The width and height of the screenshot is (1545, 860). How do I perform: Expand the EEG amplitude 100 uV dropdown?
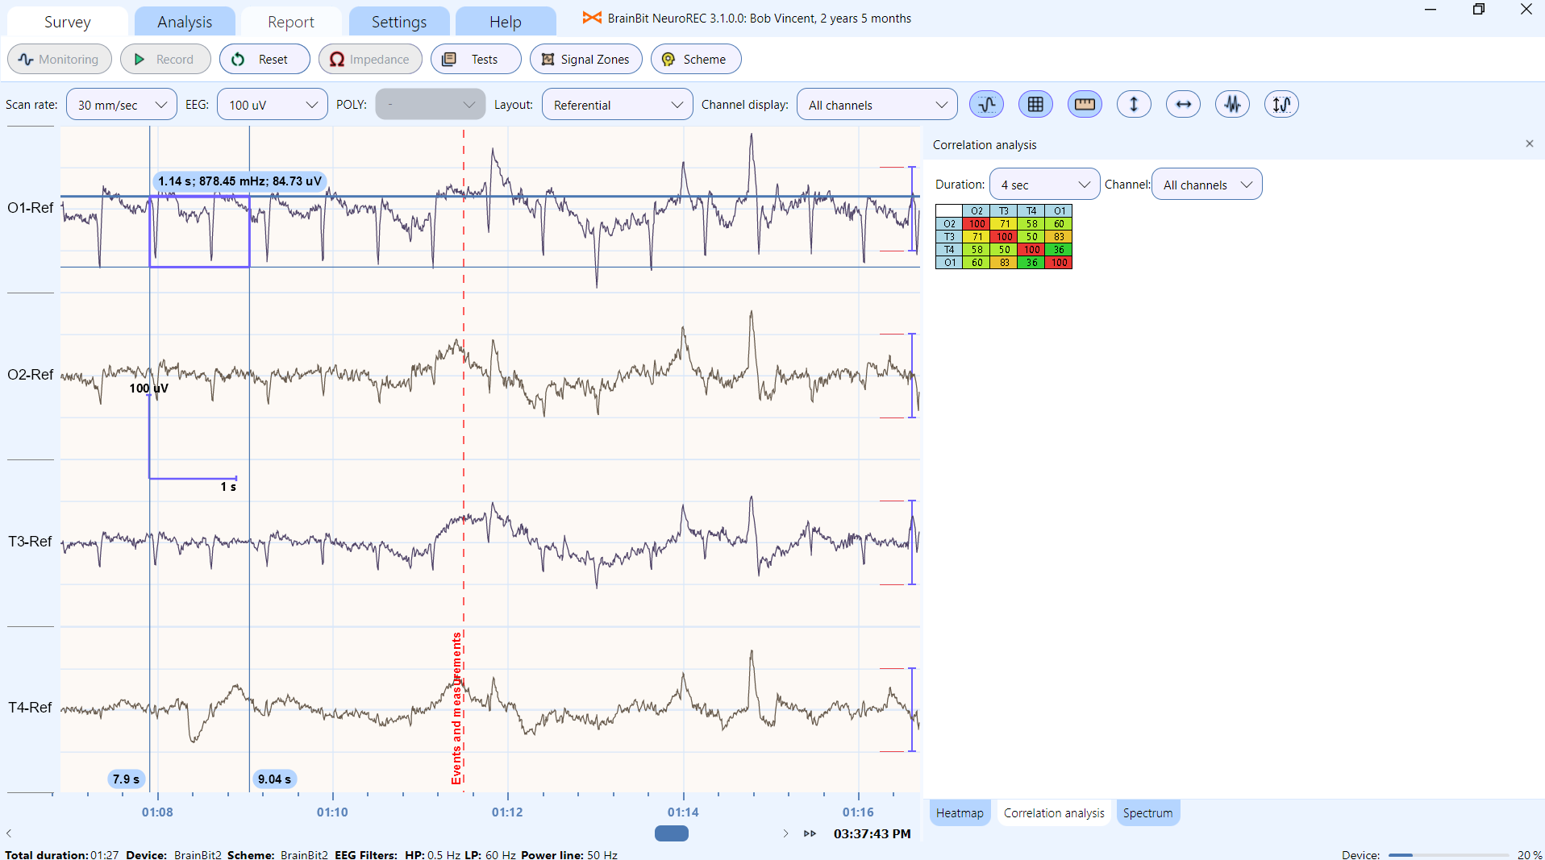(x=272, y=105)
